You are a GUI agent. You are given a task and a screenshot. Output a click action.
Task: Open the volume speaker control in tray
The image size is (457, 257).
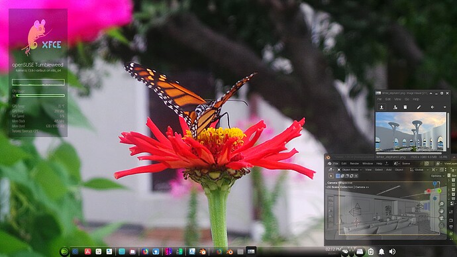click(x=392, y=252)
